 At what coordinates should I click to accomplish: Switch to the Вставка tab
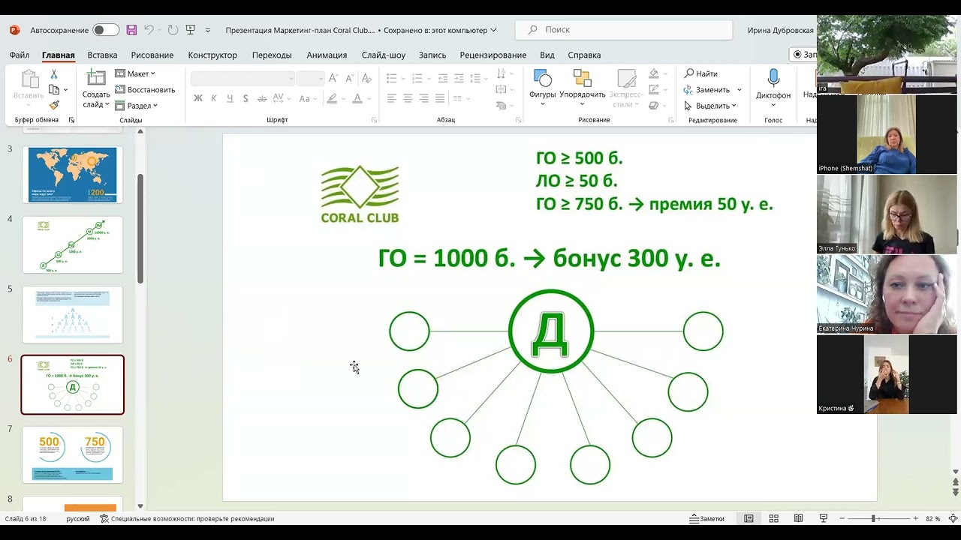pos(102,55)
